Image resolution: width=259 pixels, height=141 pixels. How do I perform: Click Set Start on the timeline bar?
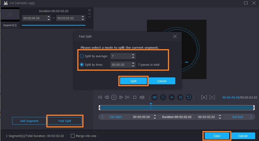click(116, 117)
